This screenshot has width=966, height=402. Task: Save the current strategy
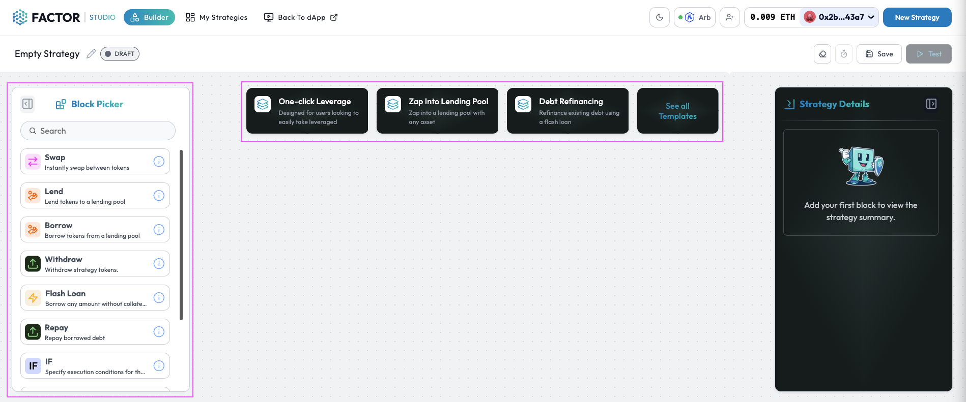pos(879,54)
